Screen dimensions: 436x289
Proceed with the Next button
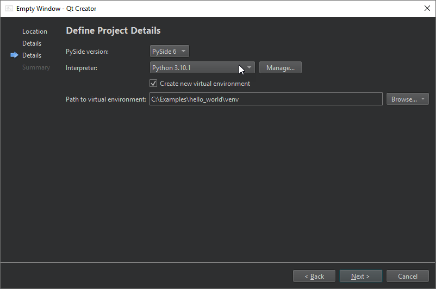(x=360, y=277)
